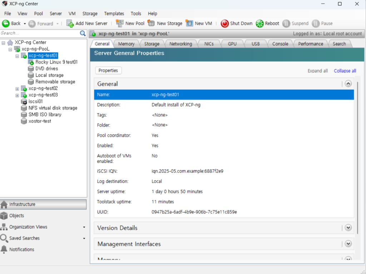Click the XCP-ng Center home icon in tree
The height and width of the screenshot is (274, 366).
click(10, 42)
